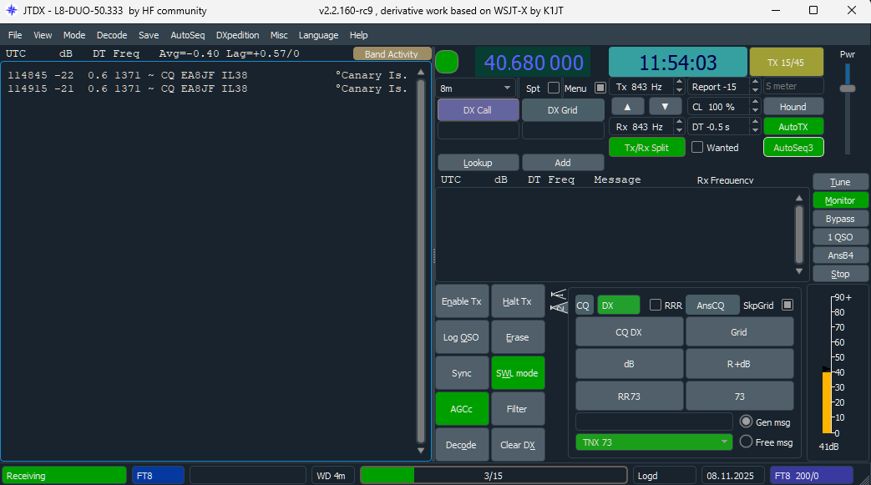Open the DXpedition menu
The image size is (871, 485).
point(238,35)
